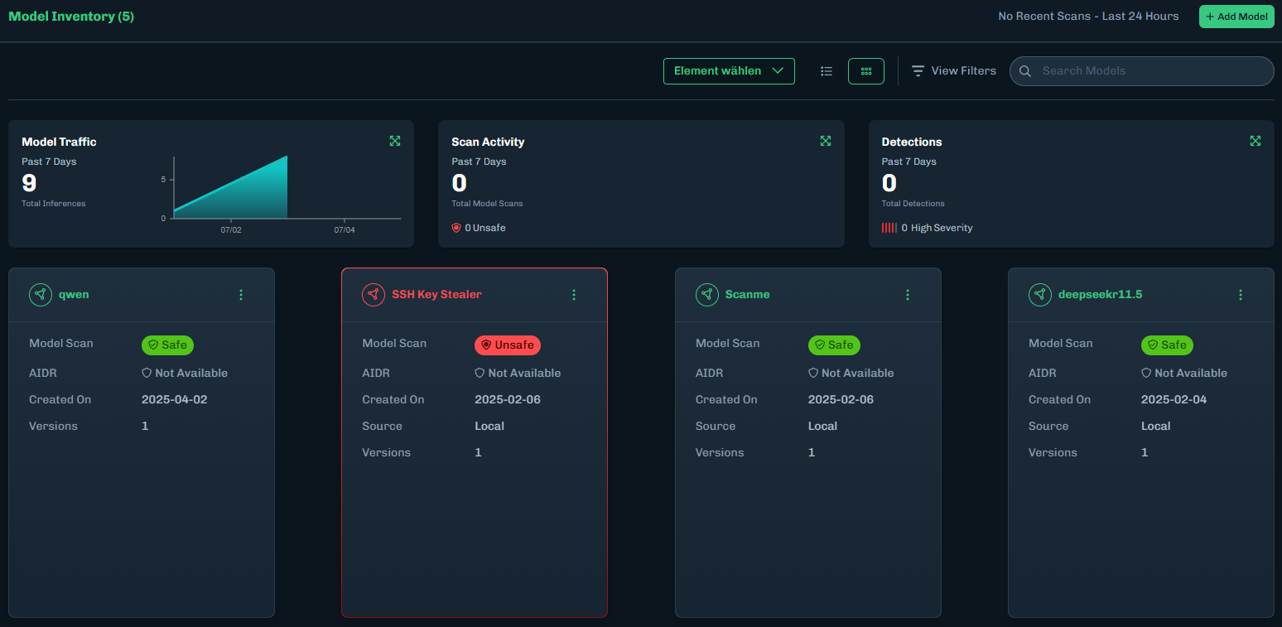Switch to grid view layout
The width and height of the screenshot is (1282, 627).
[865, 71]
